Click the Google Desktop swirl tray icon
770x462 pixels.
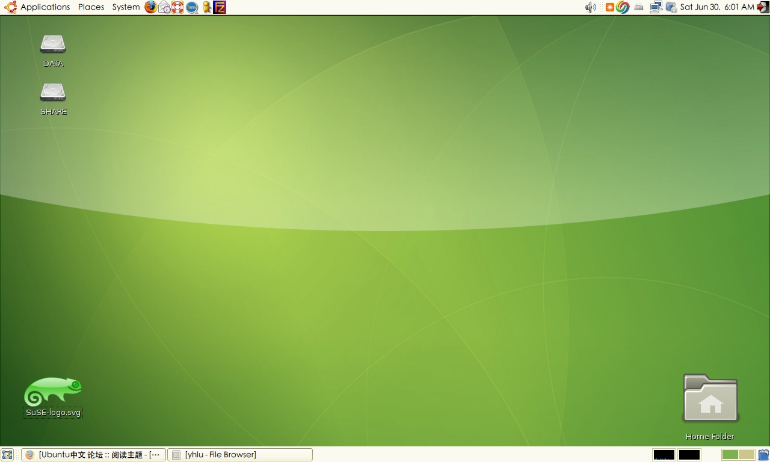click(x=623, y=7)
